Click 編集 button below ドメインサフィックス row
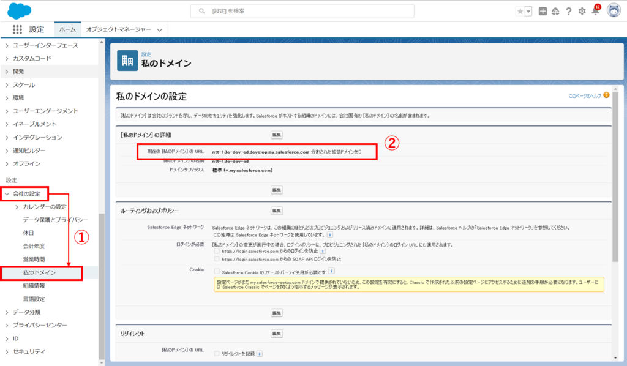This screenshot has width=627, height=366. [x=277, y=190]
